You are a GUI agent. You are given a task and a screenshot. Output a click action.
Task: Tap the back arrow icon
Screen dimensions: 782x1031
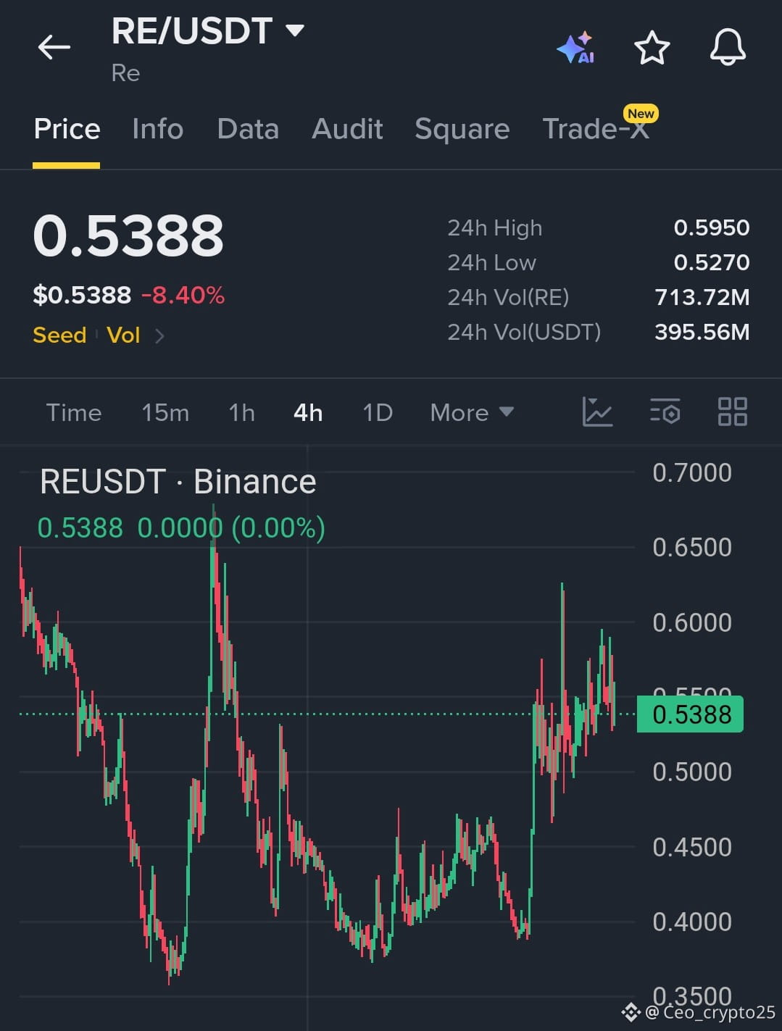click(x=54, y=48)
